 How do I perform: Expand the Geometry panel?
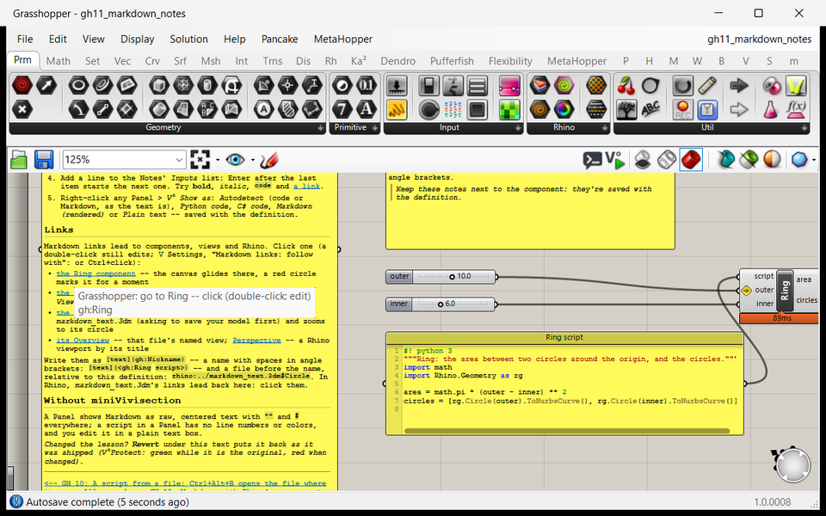pyautogui.click(x=320, y=128)
